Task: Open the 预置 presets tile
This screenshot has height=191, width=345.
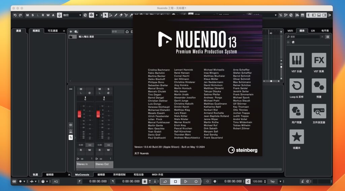Action: (x=319, y=86)
